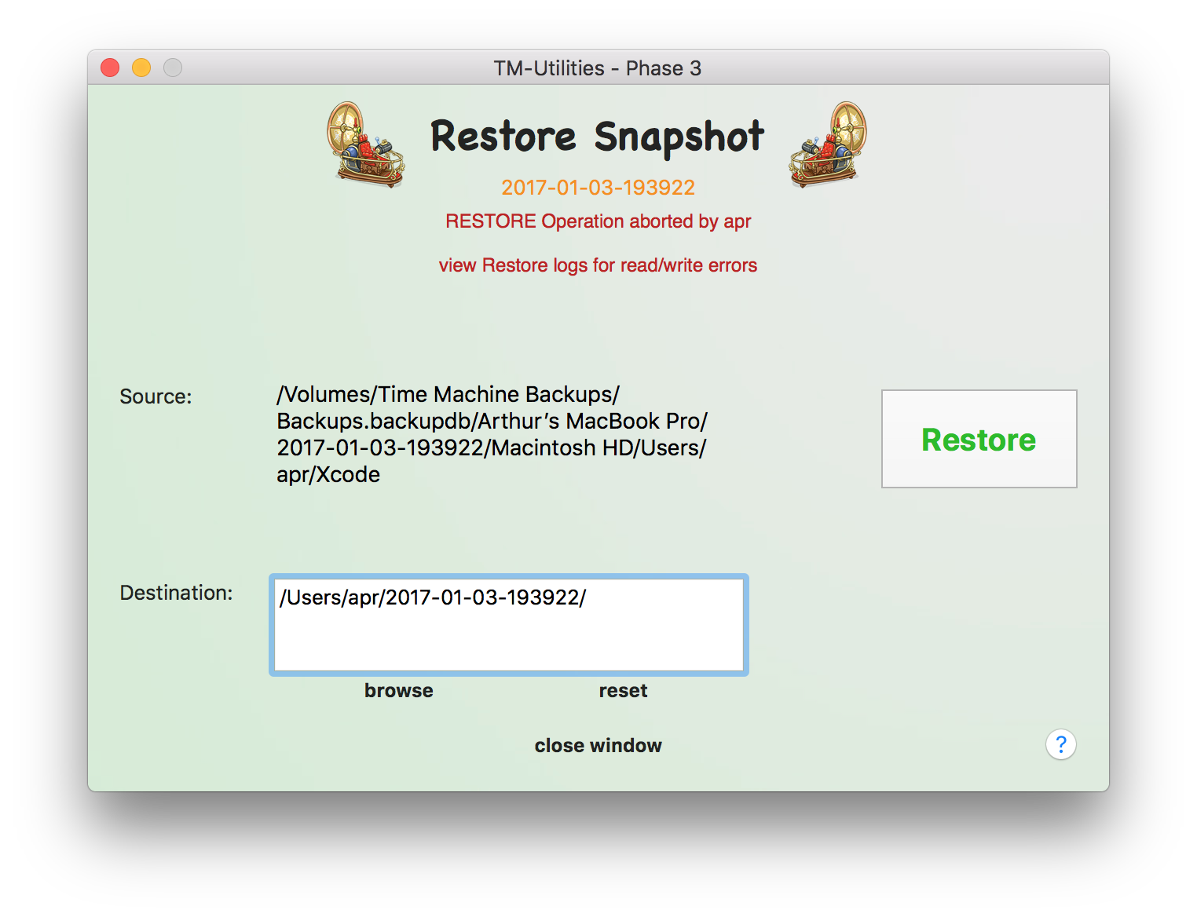This screenshot has height=917, width=1197.
Task: Click browse to choose destination folder
Action: pos(399,691)
